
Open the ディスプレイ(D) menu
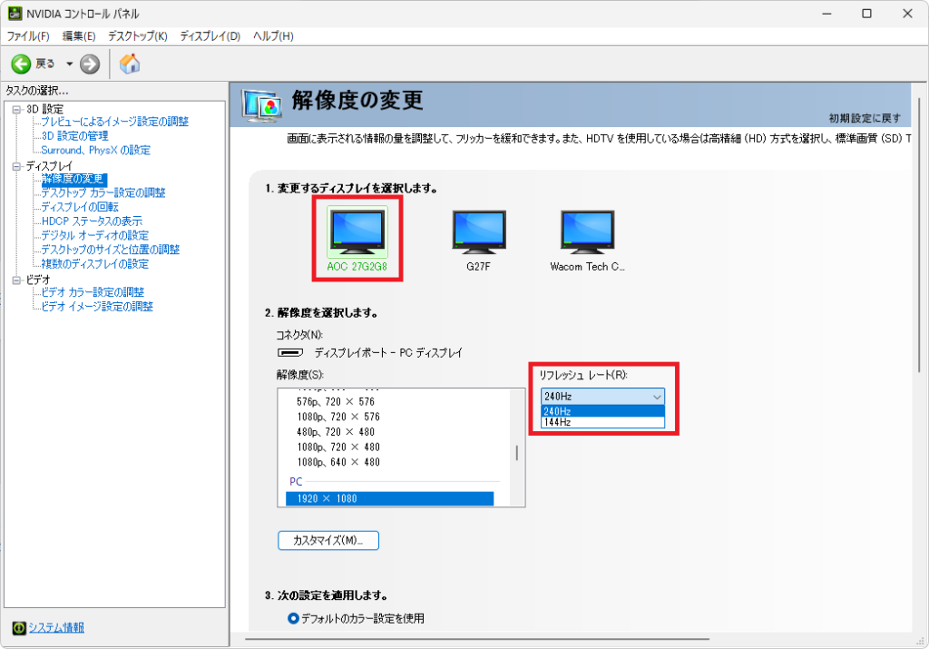click(210, 36)
